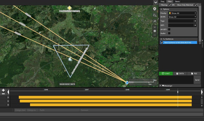
Task: Open the DF/PF Show All dropdown
Action: coord(182,17)
